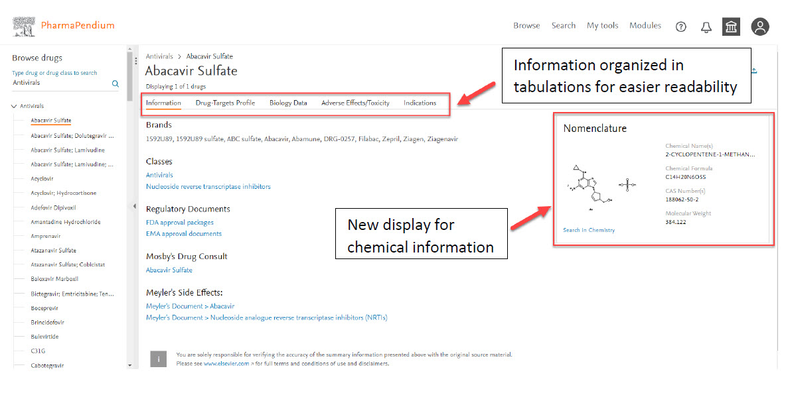The height and width of the screenshot is (393, 788).
Task: Open the user profile avatar
Action: (x=760, y=27)
